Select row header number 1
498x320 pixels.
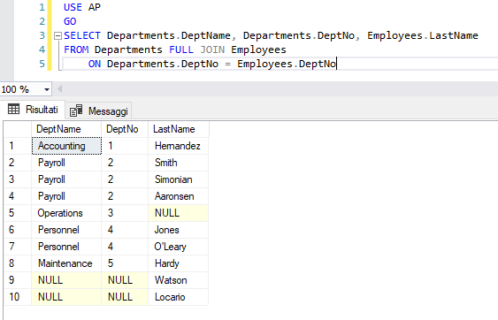tap(18, 146)
